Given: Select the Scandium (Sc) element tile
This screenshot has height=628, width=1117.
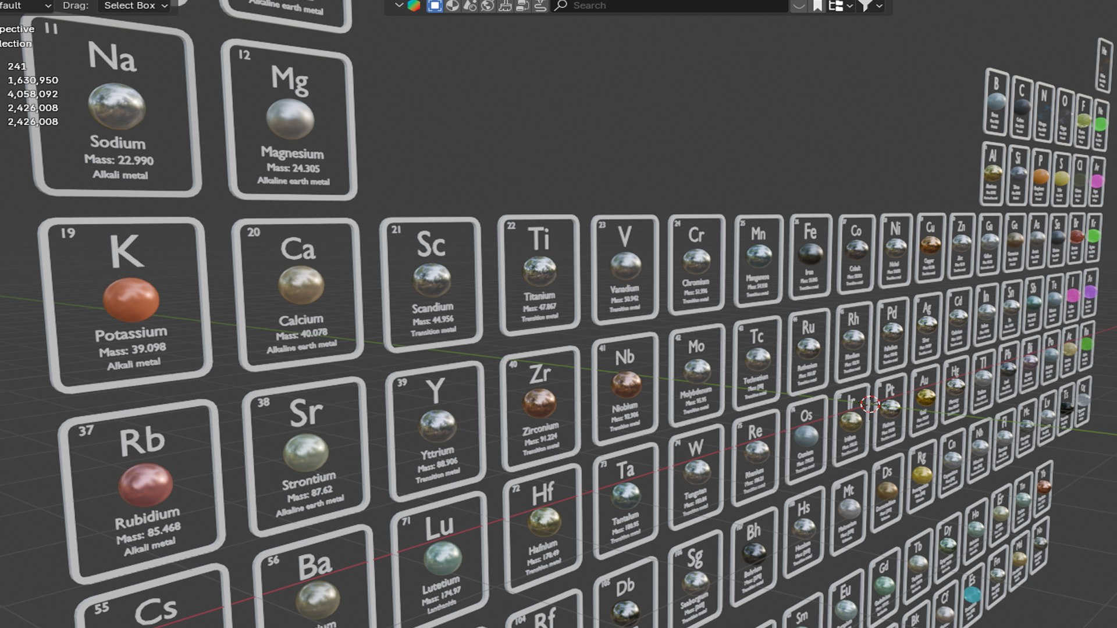Looking at the screenshot, I should click(431, 284).
